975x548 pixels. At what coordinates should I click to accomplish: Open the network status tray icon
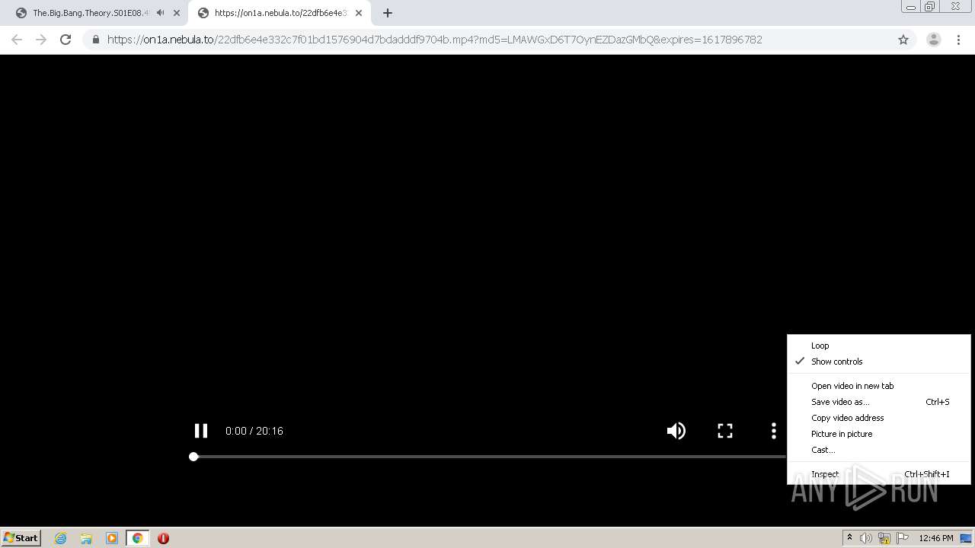[884, 538]
